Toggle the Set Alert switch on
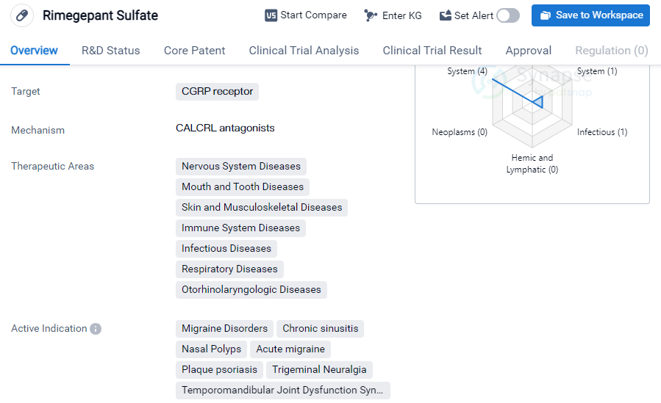 click(507, 15)
